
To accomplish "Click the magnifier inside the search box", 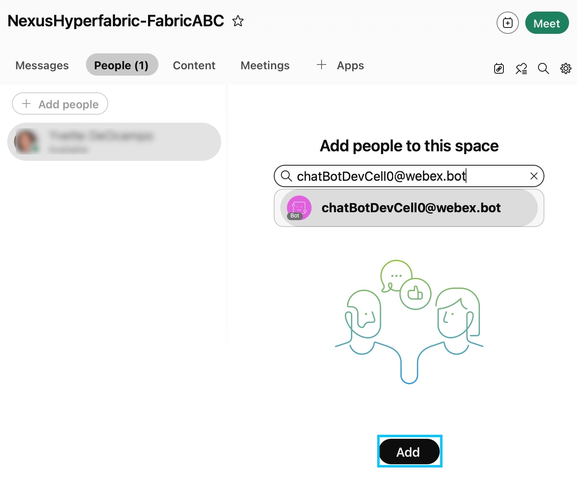I will point(287,176).
